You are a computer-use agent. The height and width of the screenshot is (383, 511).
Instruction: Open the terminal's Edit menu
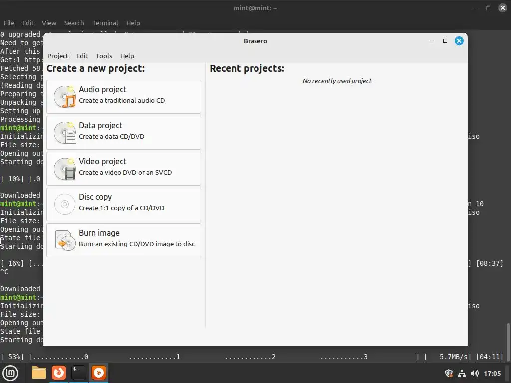coord(28,23)
